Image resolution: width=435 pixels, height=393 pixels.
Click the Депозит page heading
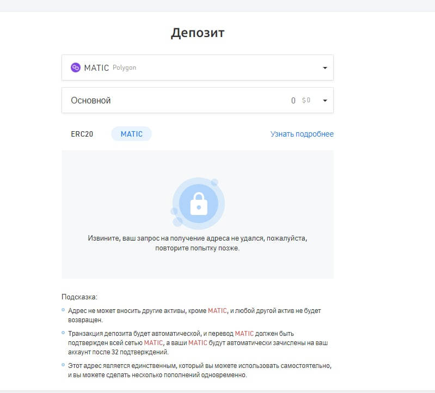198,33
